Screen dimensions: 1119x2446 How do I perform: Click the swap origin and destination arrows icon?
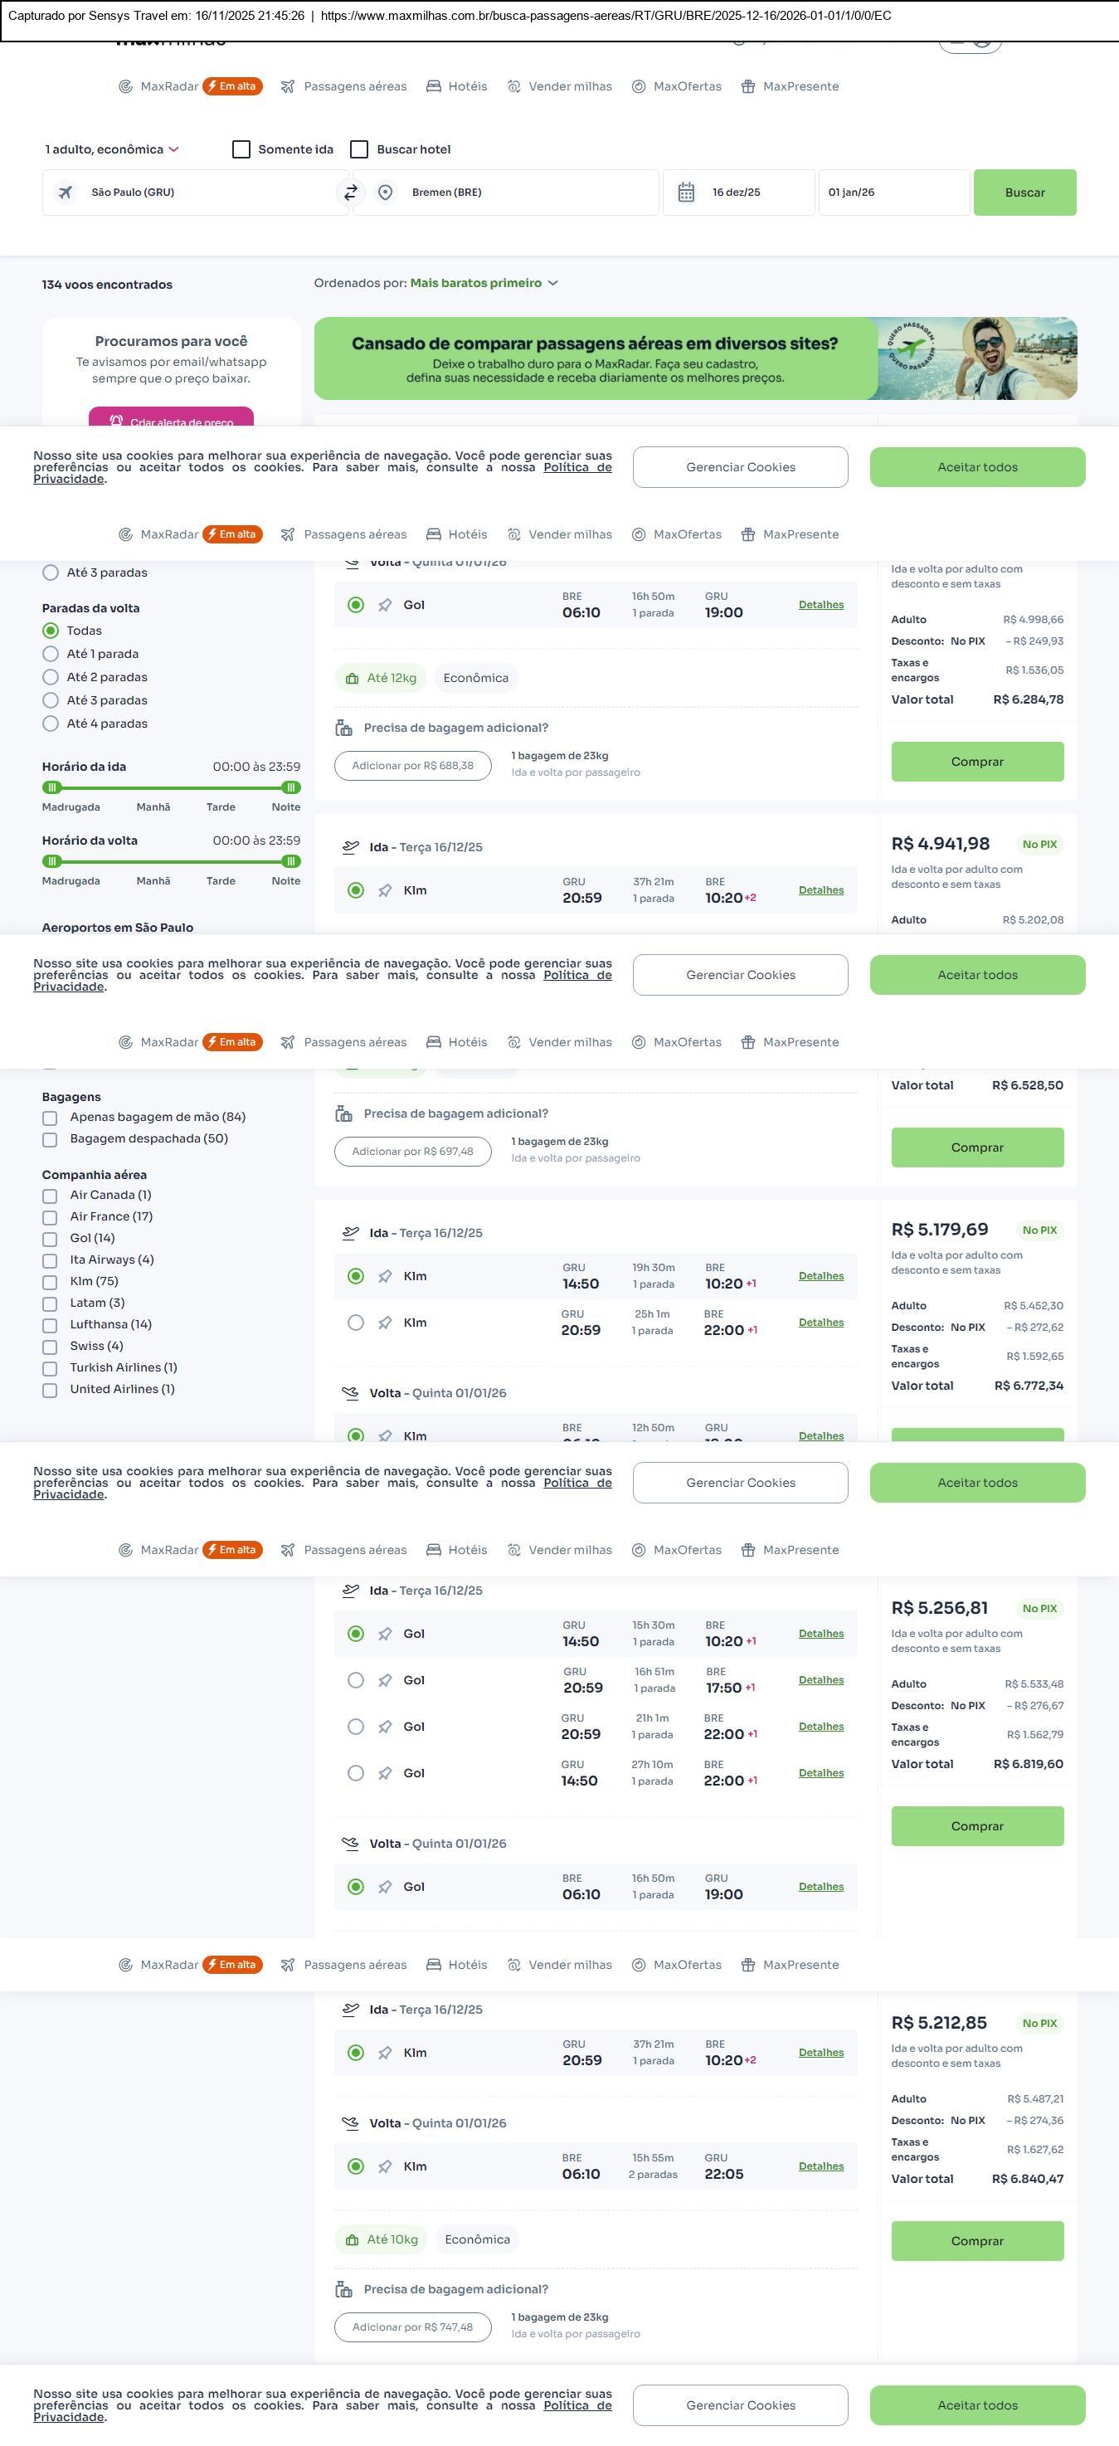pos(350,192)
